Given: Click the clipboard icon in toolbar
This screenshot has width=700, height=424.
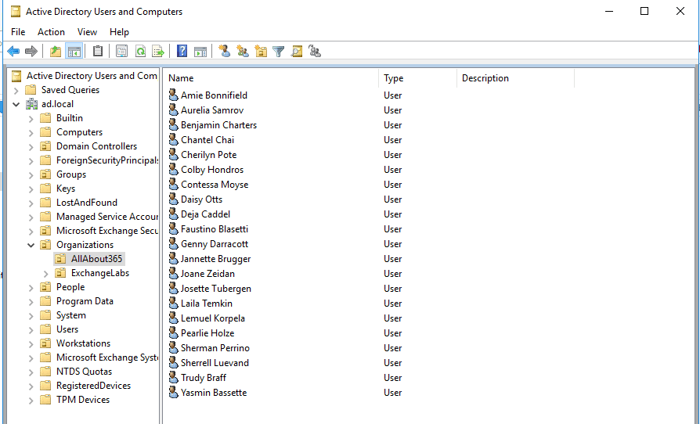Looking at the screenshot, I should point(98,52).
